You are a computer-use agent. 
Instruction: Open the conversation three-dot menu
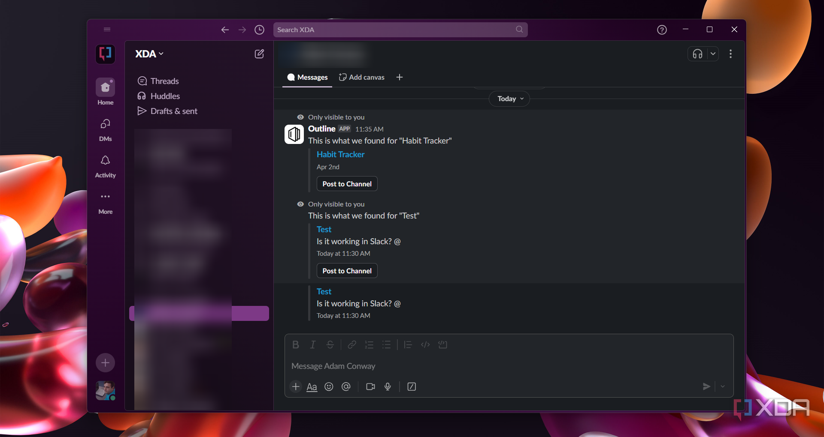click(730, 54)
